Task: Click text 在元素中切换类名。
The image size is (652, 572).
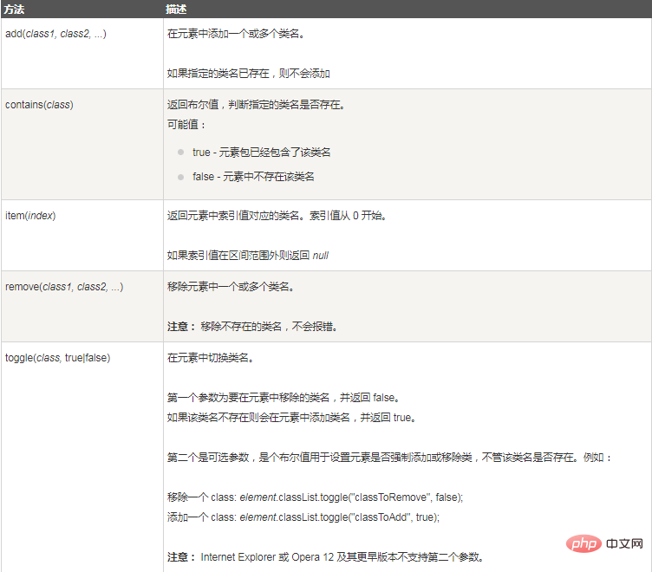Action: point(211,358)
